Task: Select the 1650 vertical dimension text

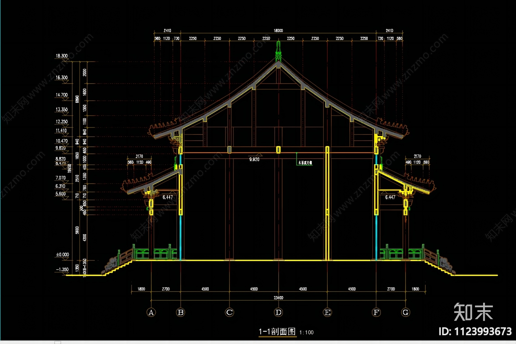Action: point(77,155)
